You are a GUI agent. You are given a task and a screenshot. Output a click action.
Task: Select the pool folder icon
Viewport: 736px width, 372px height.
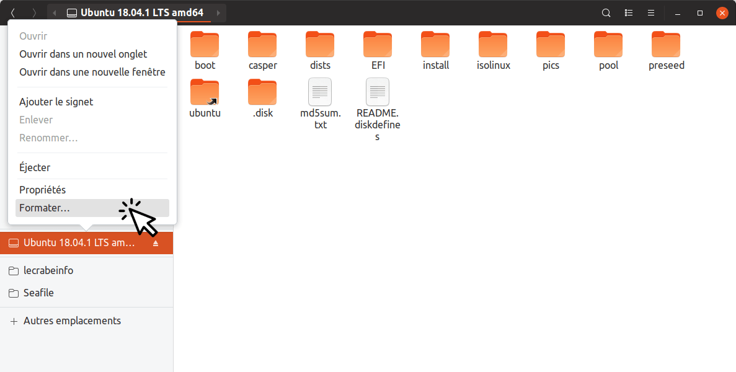pyautogui.click(x=609, y=45)
